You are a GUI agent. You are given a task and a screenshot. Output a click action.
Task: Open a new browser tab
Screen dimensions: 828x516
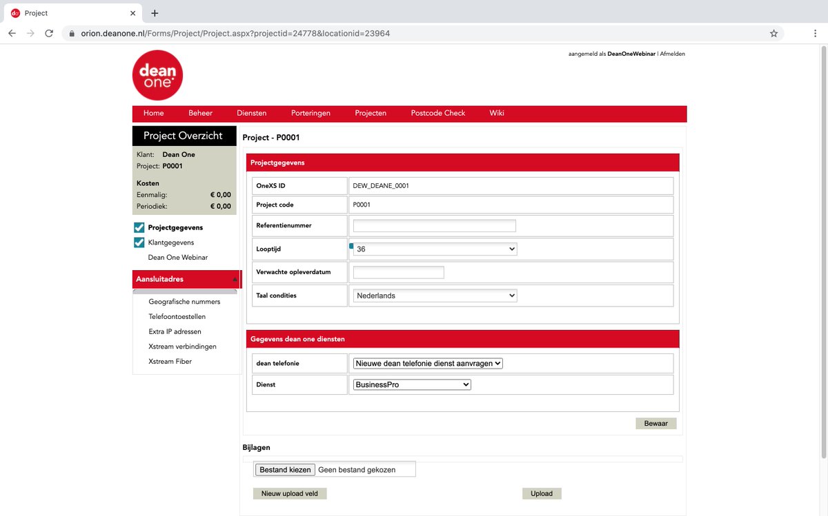[x=155, y=13]
